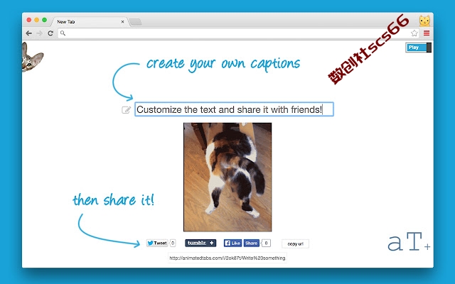Close the New Tab tab

tap(122, 22)
